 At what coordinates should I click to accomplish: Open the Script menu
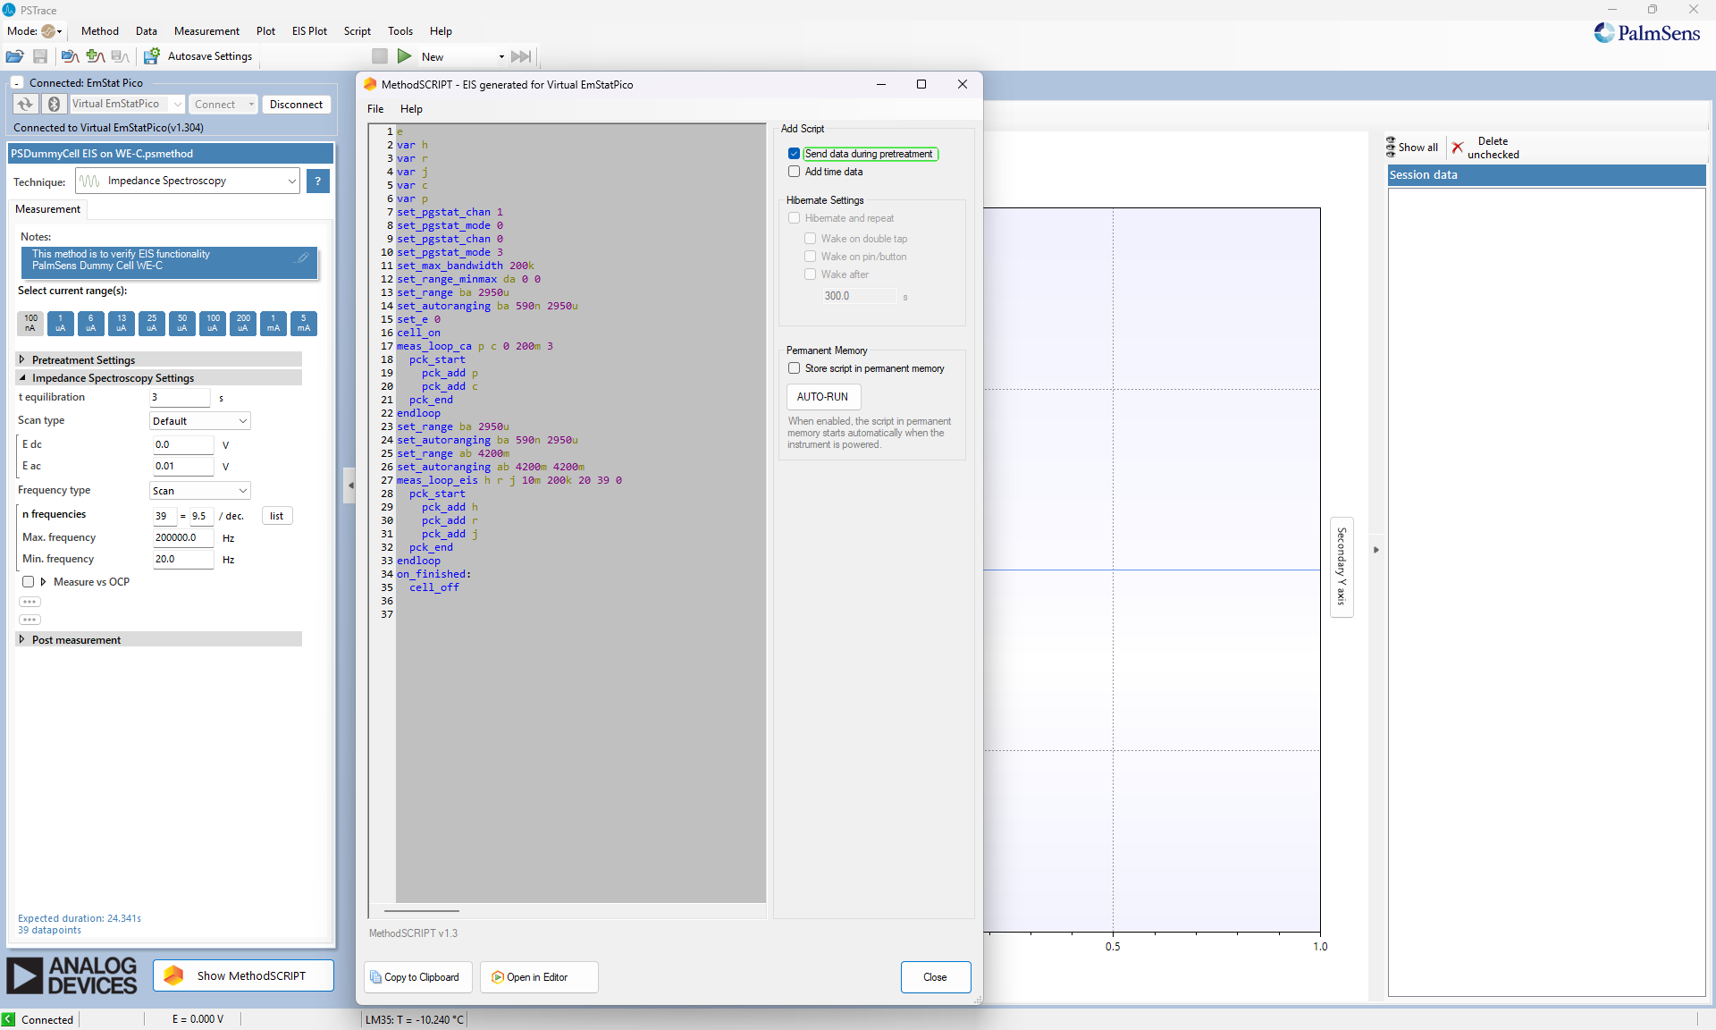(357, 30)
